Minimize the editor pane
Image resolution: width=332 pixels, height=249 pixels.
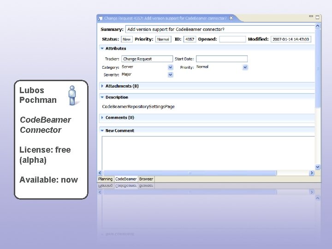[x=311, y=16]
